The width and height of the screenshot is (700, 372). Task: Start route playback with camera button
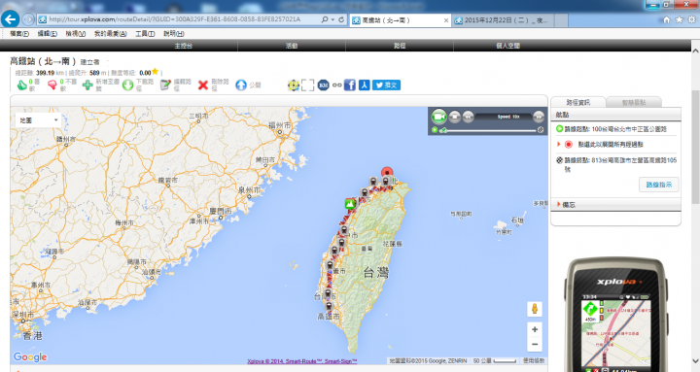[438, 117]
